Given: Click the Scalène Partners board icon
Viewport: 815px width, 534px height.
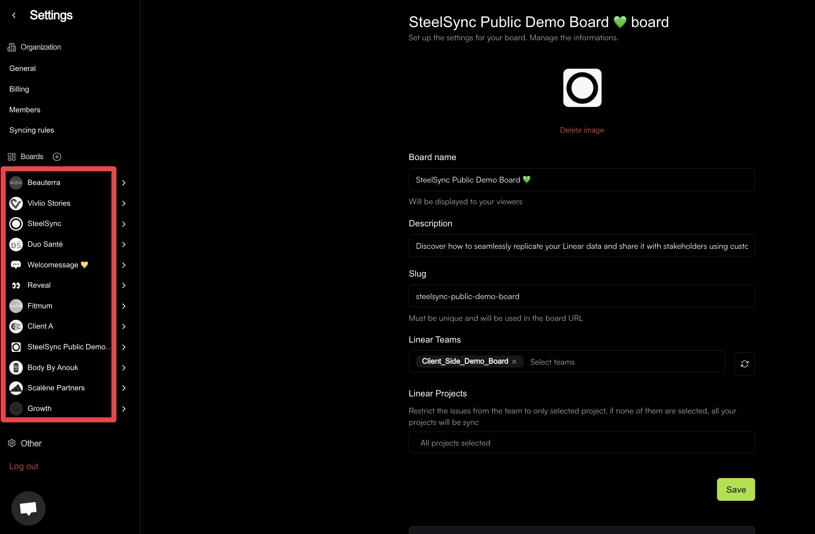Looking at the screenshot, I should [x=16, y=388].
